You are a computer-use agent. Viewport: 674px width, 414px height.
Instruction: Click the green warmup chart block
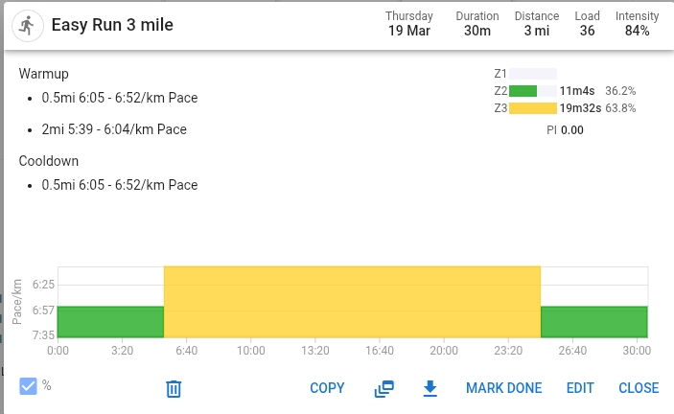coord(110,321)
